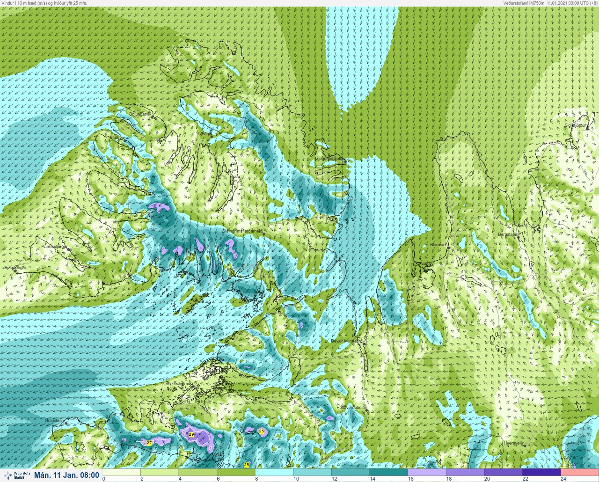Screen dimensions: 599x482
Task: Click the Gjögurflugvöllur station label
Action: point(330,159)
